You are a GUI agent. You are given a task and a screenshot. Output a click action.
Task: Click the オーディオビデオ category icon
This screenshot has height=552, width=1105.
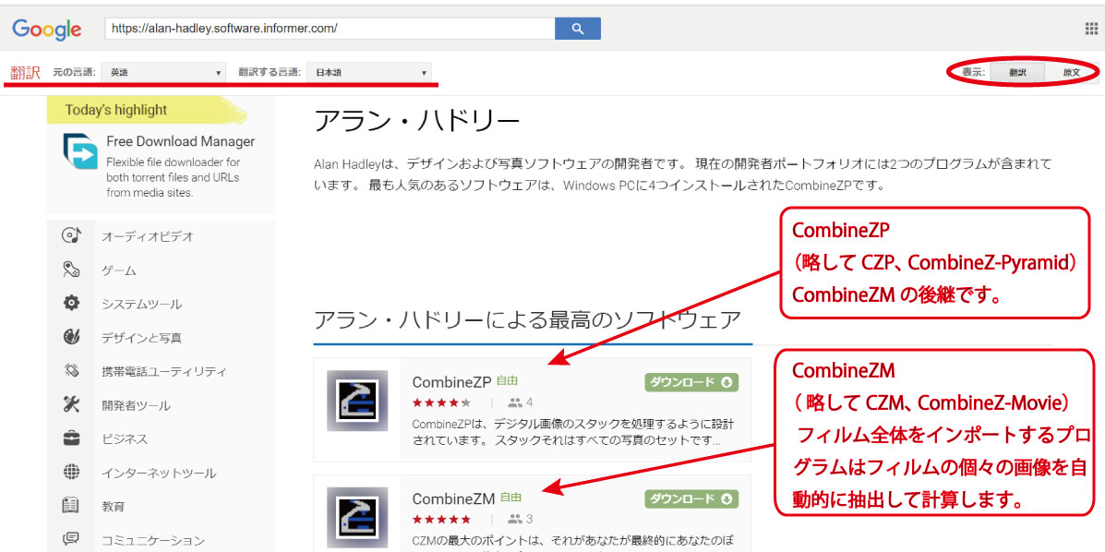point(72,235)
